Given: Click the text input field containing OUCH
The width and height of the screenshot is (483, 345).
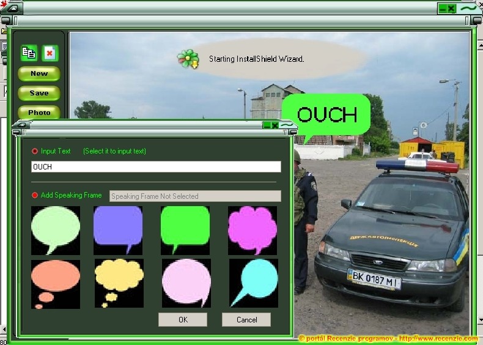Looking at the screenshot, I should [x=156, y=167].
